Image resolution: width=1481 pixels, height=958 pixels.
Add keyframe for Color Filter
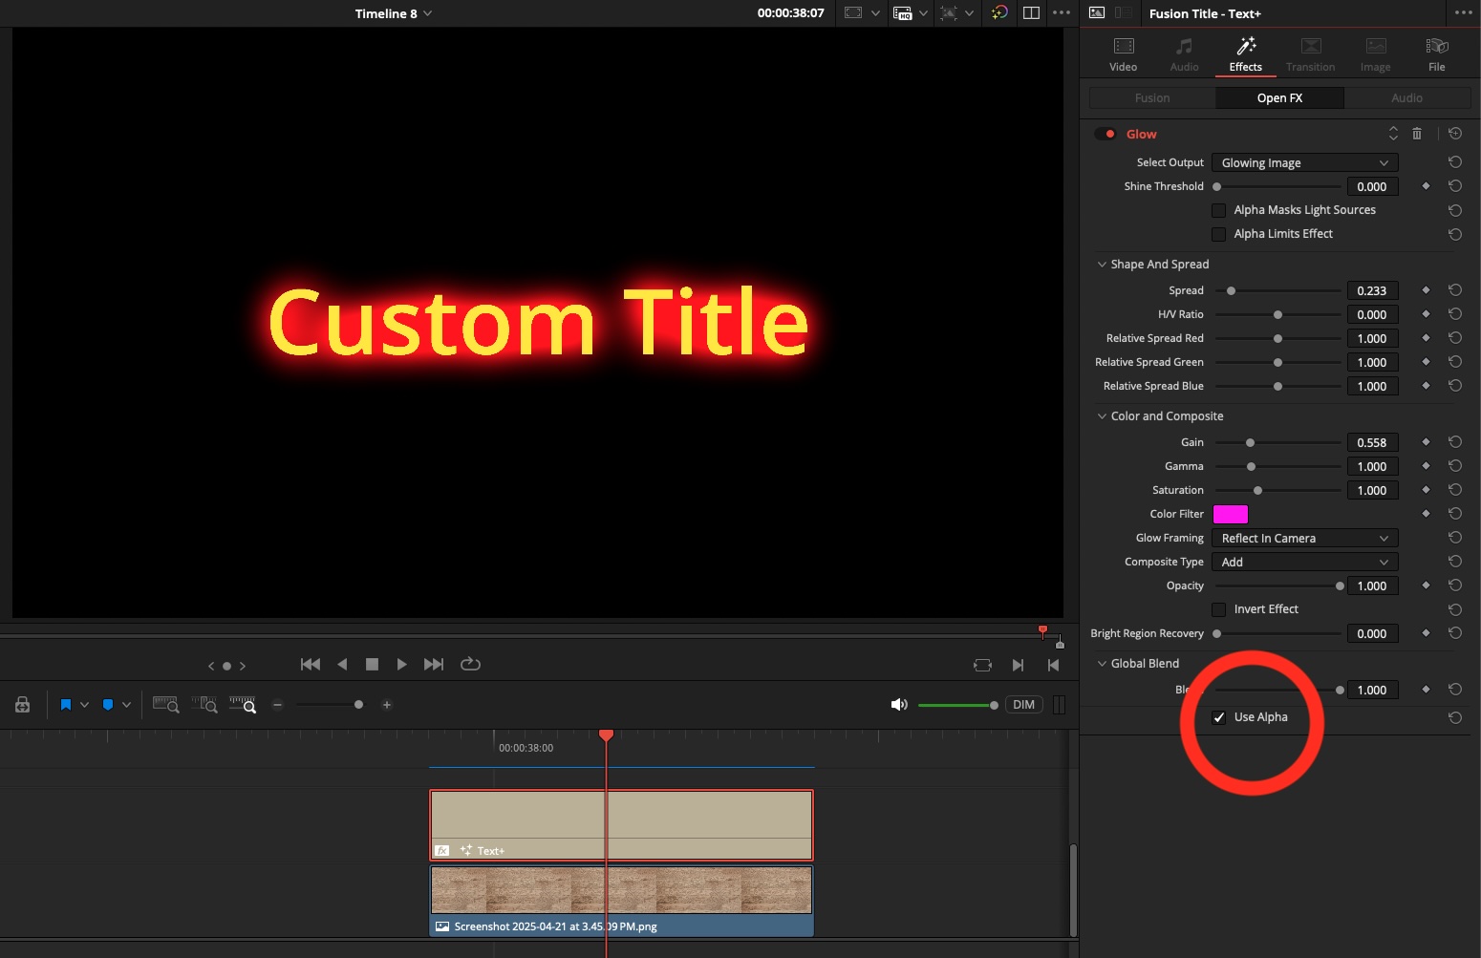tap(1426, 514)
